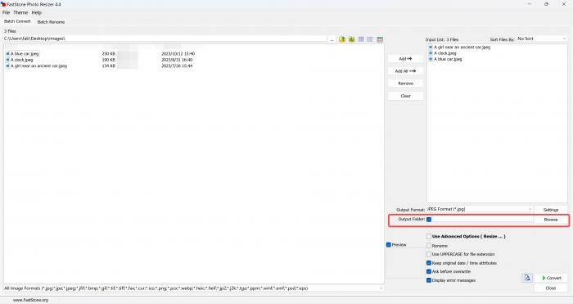Click the Close button below Convert
573x304 pixels.
pyautogui.click(x=551, y=288)
